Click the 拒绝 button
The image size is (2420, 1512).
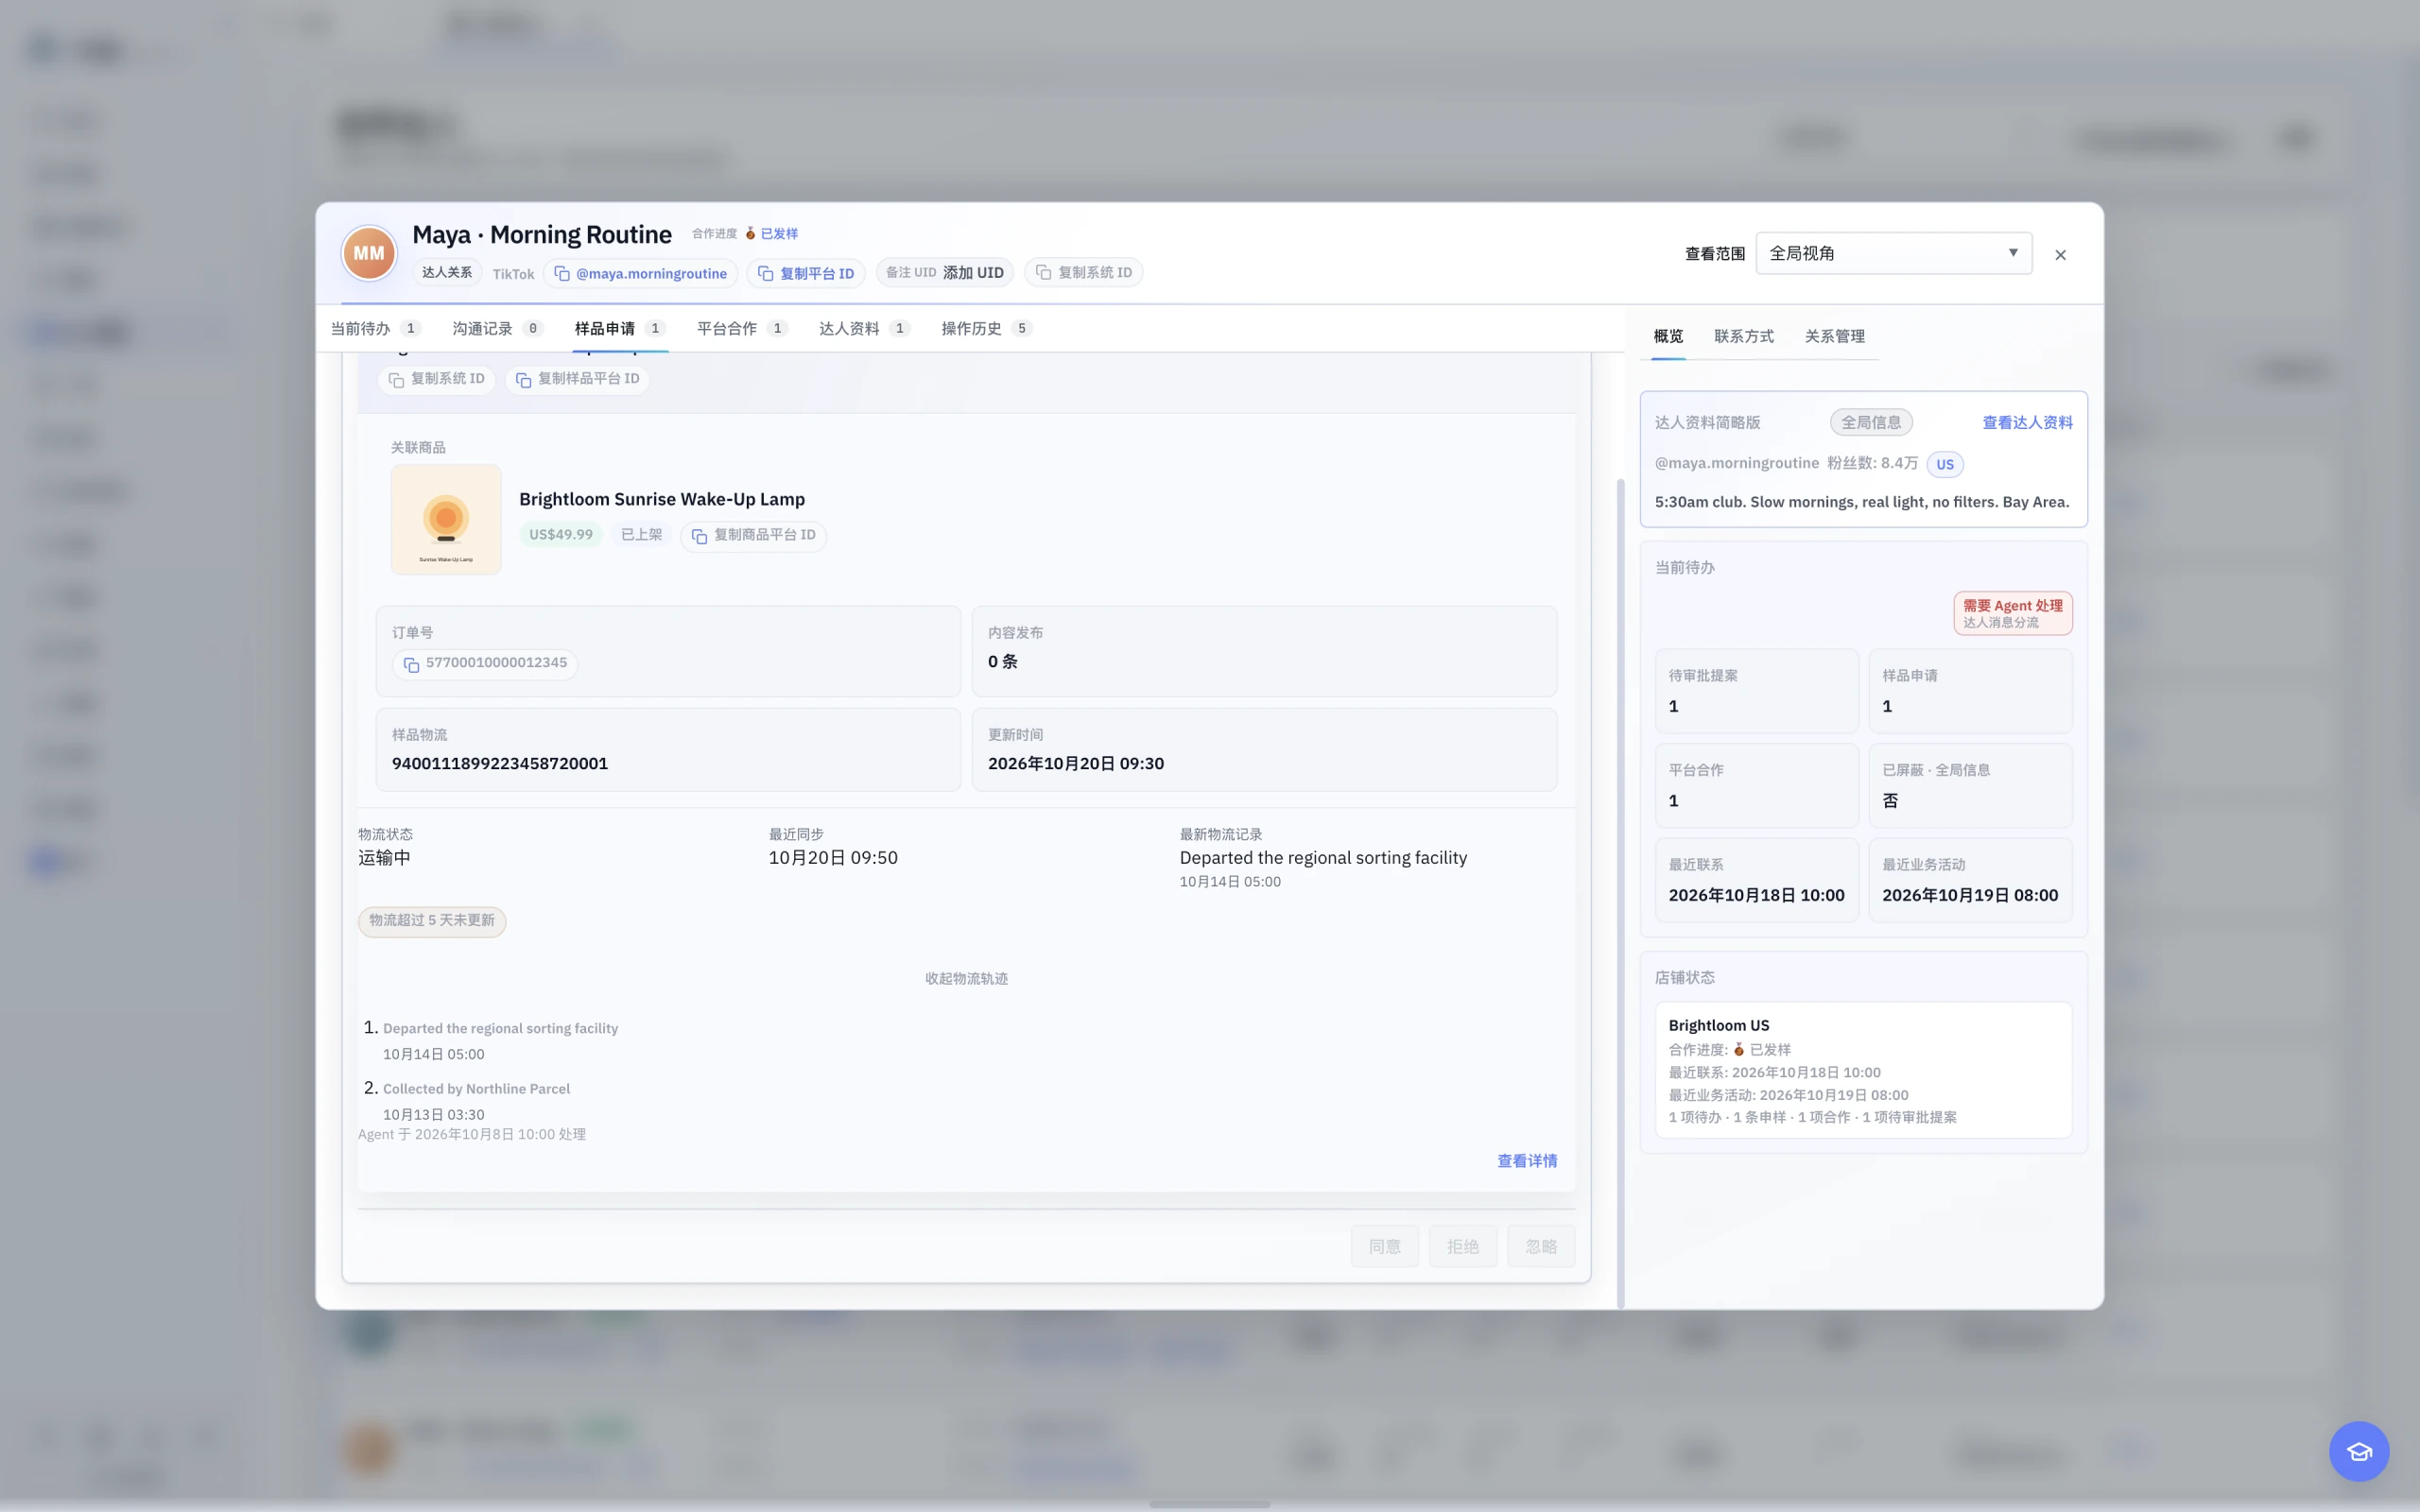pyautogui.click(x=1462, y=1246)
